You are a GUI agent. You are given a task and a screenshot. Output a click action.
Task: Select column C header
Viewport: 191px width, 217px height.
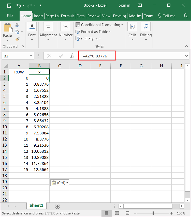click(60, 66)
